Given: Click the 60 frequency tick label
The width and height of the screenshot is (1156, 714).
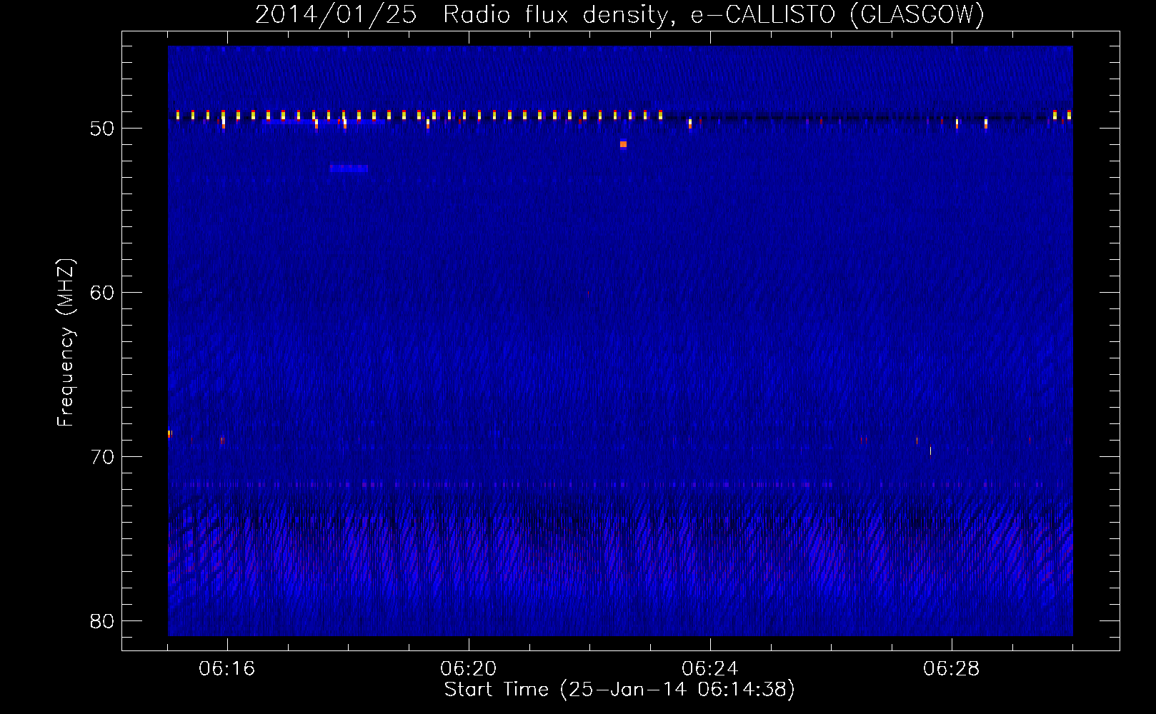Looking at the screenshot, I should point(102,293).
